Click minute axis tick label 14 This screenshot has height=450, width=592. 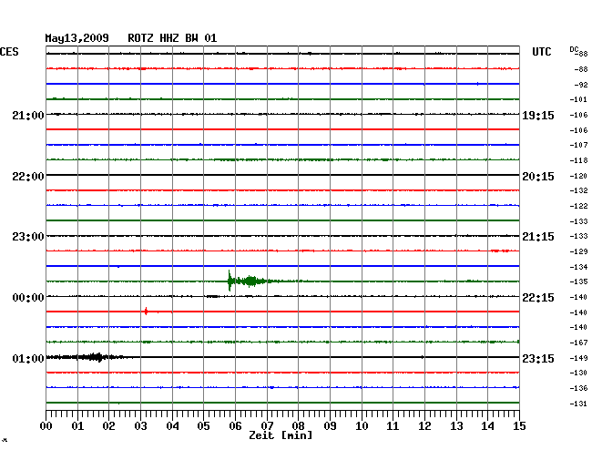pos(487,426)
